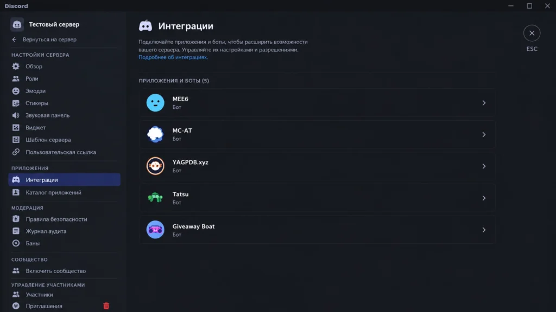The height and width of the screenshot is (312, 556).
Task: Select Включить сообщество
Action: click(64, 271)
